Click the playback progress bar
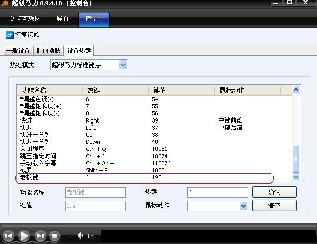Screen dimensions: 317x244 158,225
